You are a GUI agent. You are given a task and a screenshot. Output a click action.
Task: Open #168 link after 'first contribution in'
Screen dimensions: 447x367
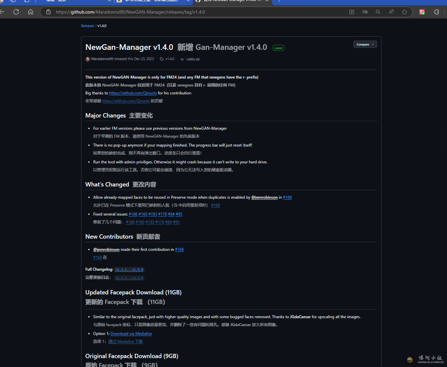coord(179,250)
